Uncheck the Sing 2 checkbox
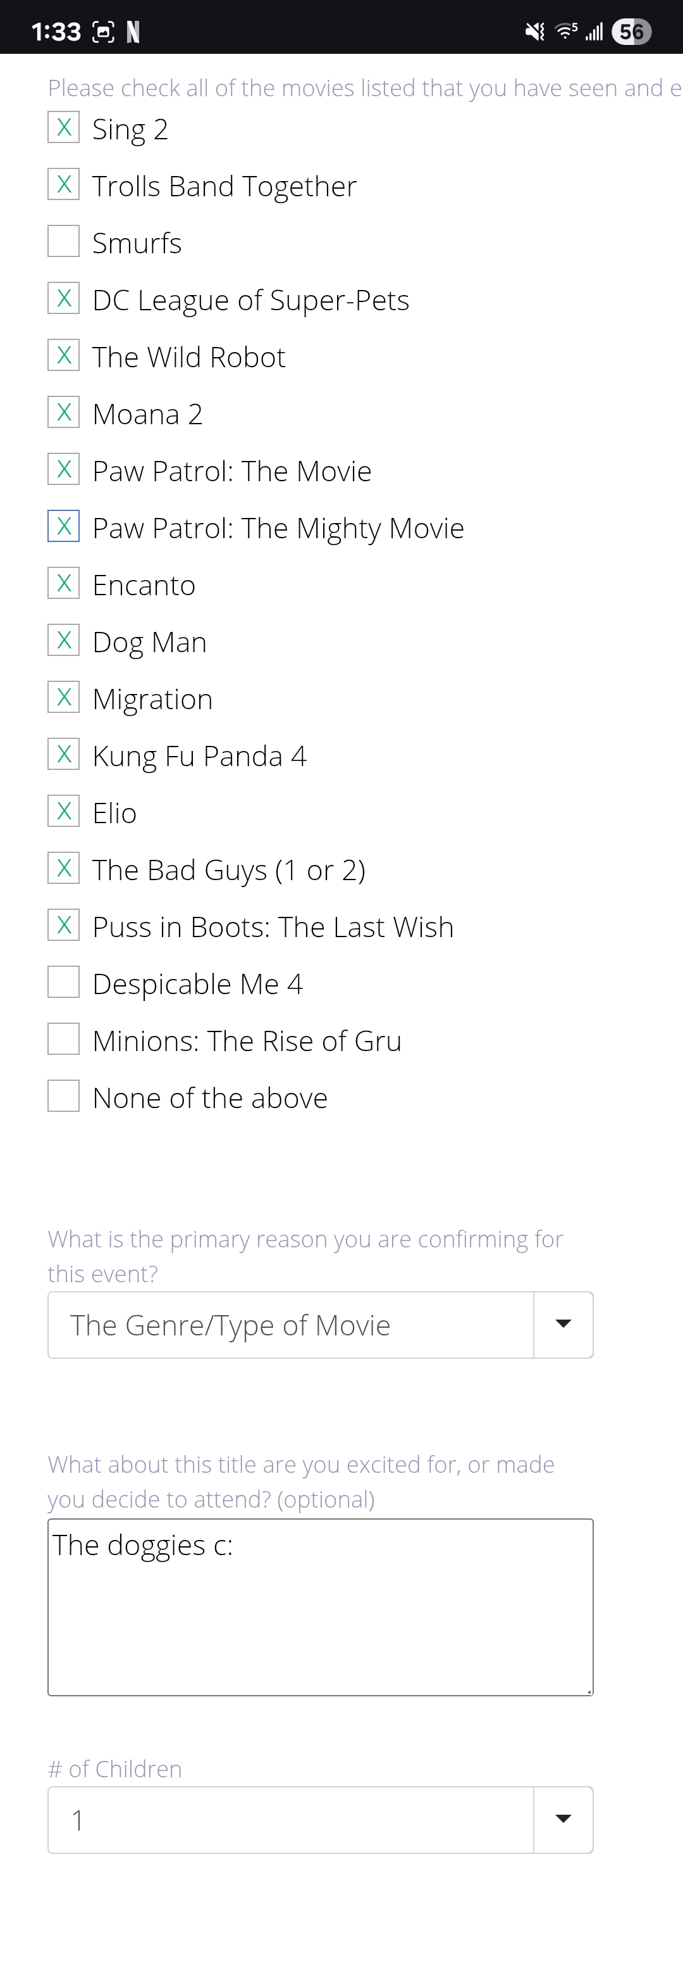Viewport: 683px width, 1961px height. [x=64, y=127]
